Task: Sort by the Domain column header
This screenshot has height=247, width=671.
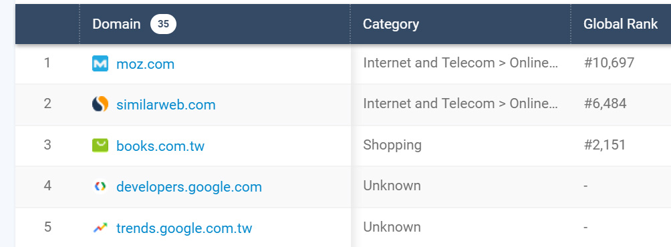Action: [116, 24]
